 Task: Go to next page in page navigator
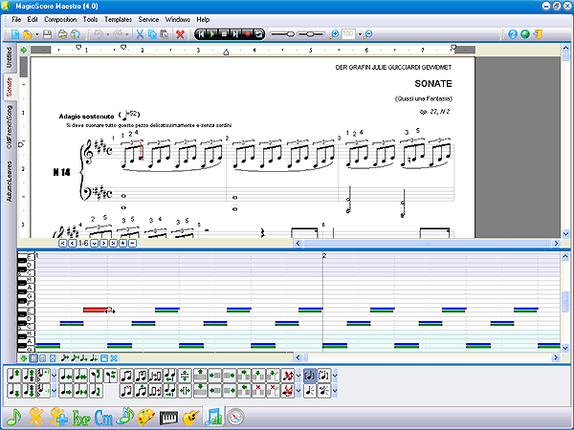point(103,243)
